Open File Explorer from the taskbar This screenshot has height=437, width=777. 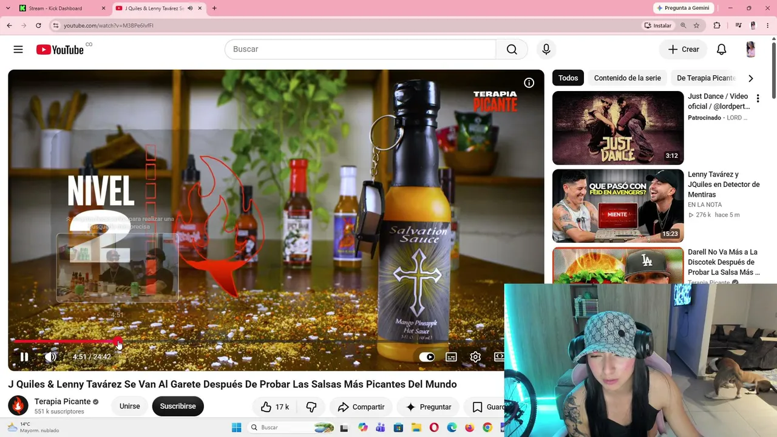pos(416,427)
